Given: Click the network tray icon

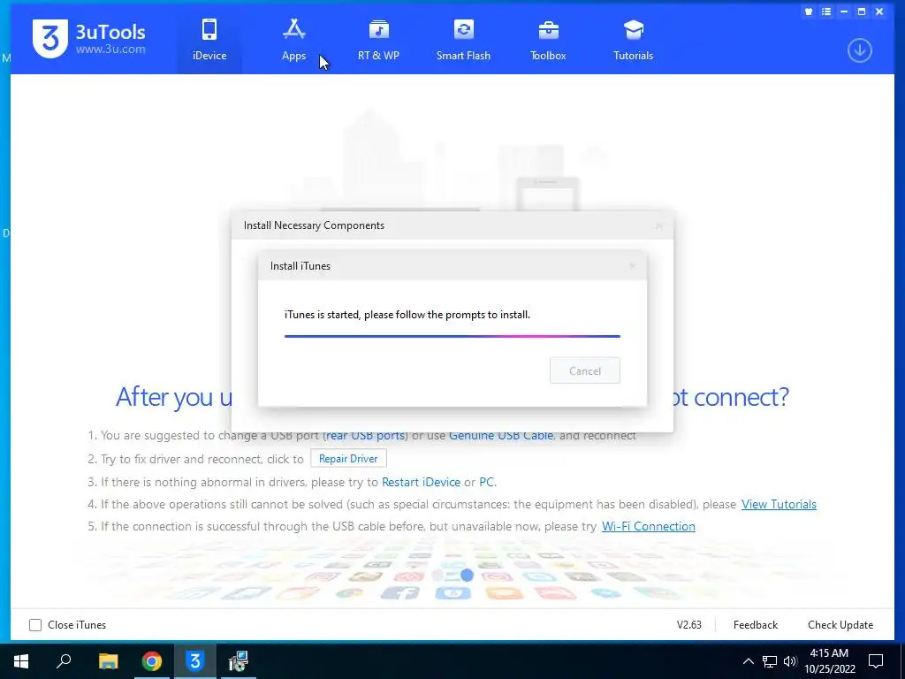Looking at the screenshot, I should point(770,661).
